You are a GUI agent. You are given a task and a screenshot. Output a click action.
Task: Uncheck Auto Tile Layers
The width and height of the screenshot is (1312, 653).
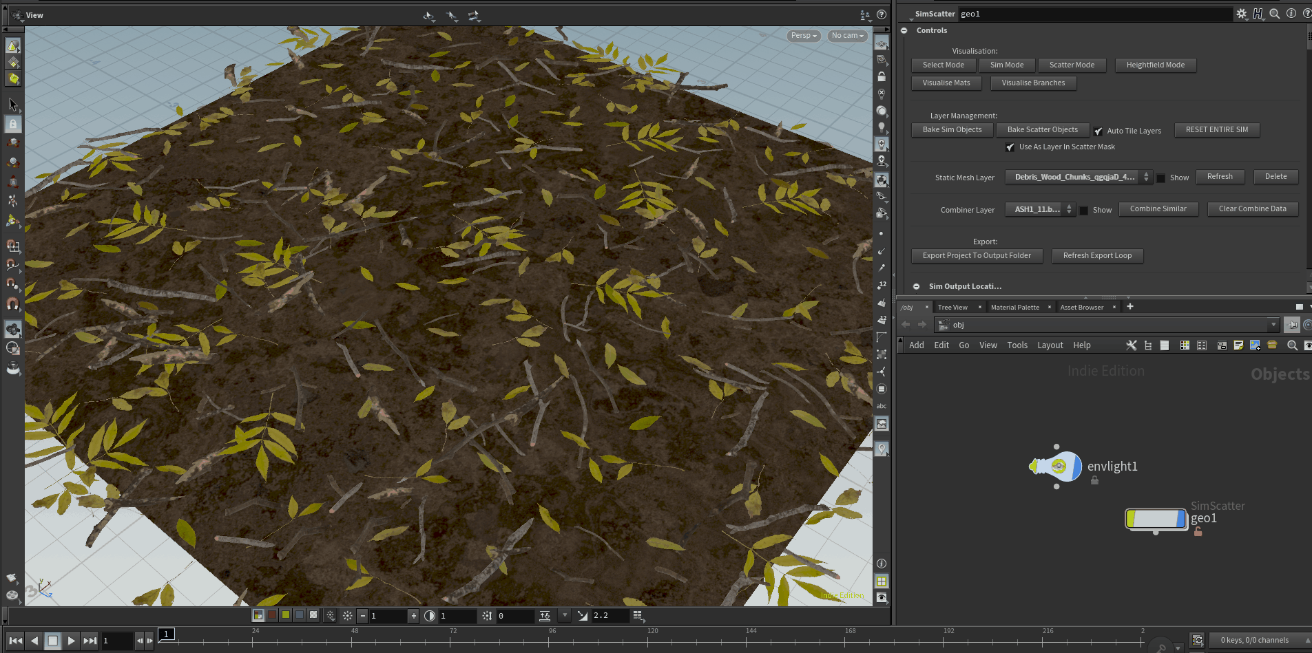[1099, 131]
